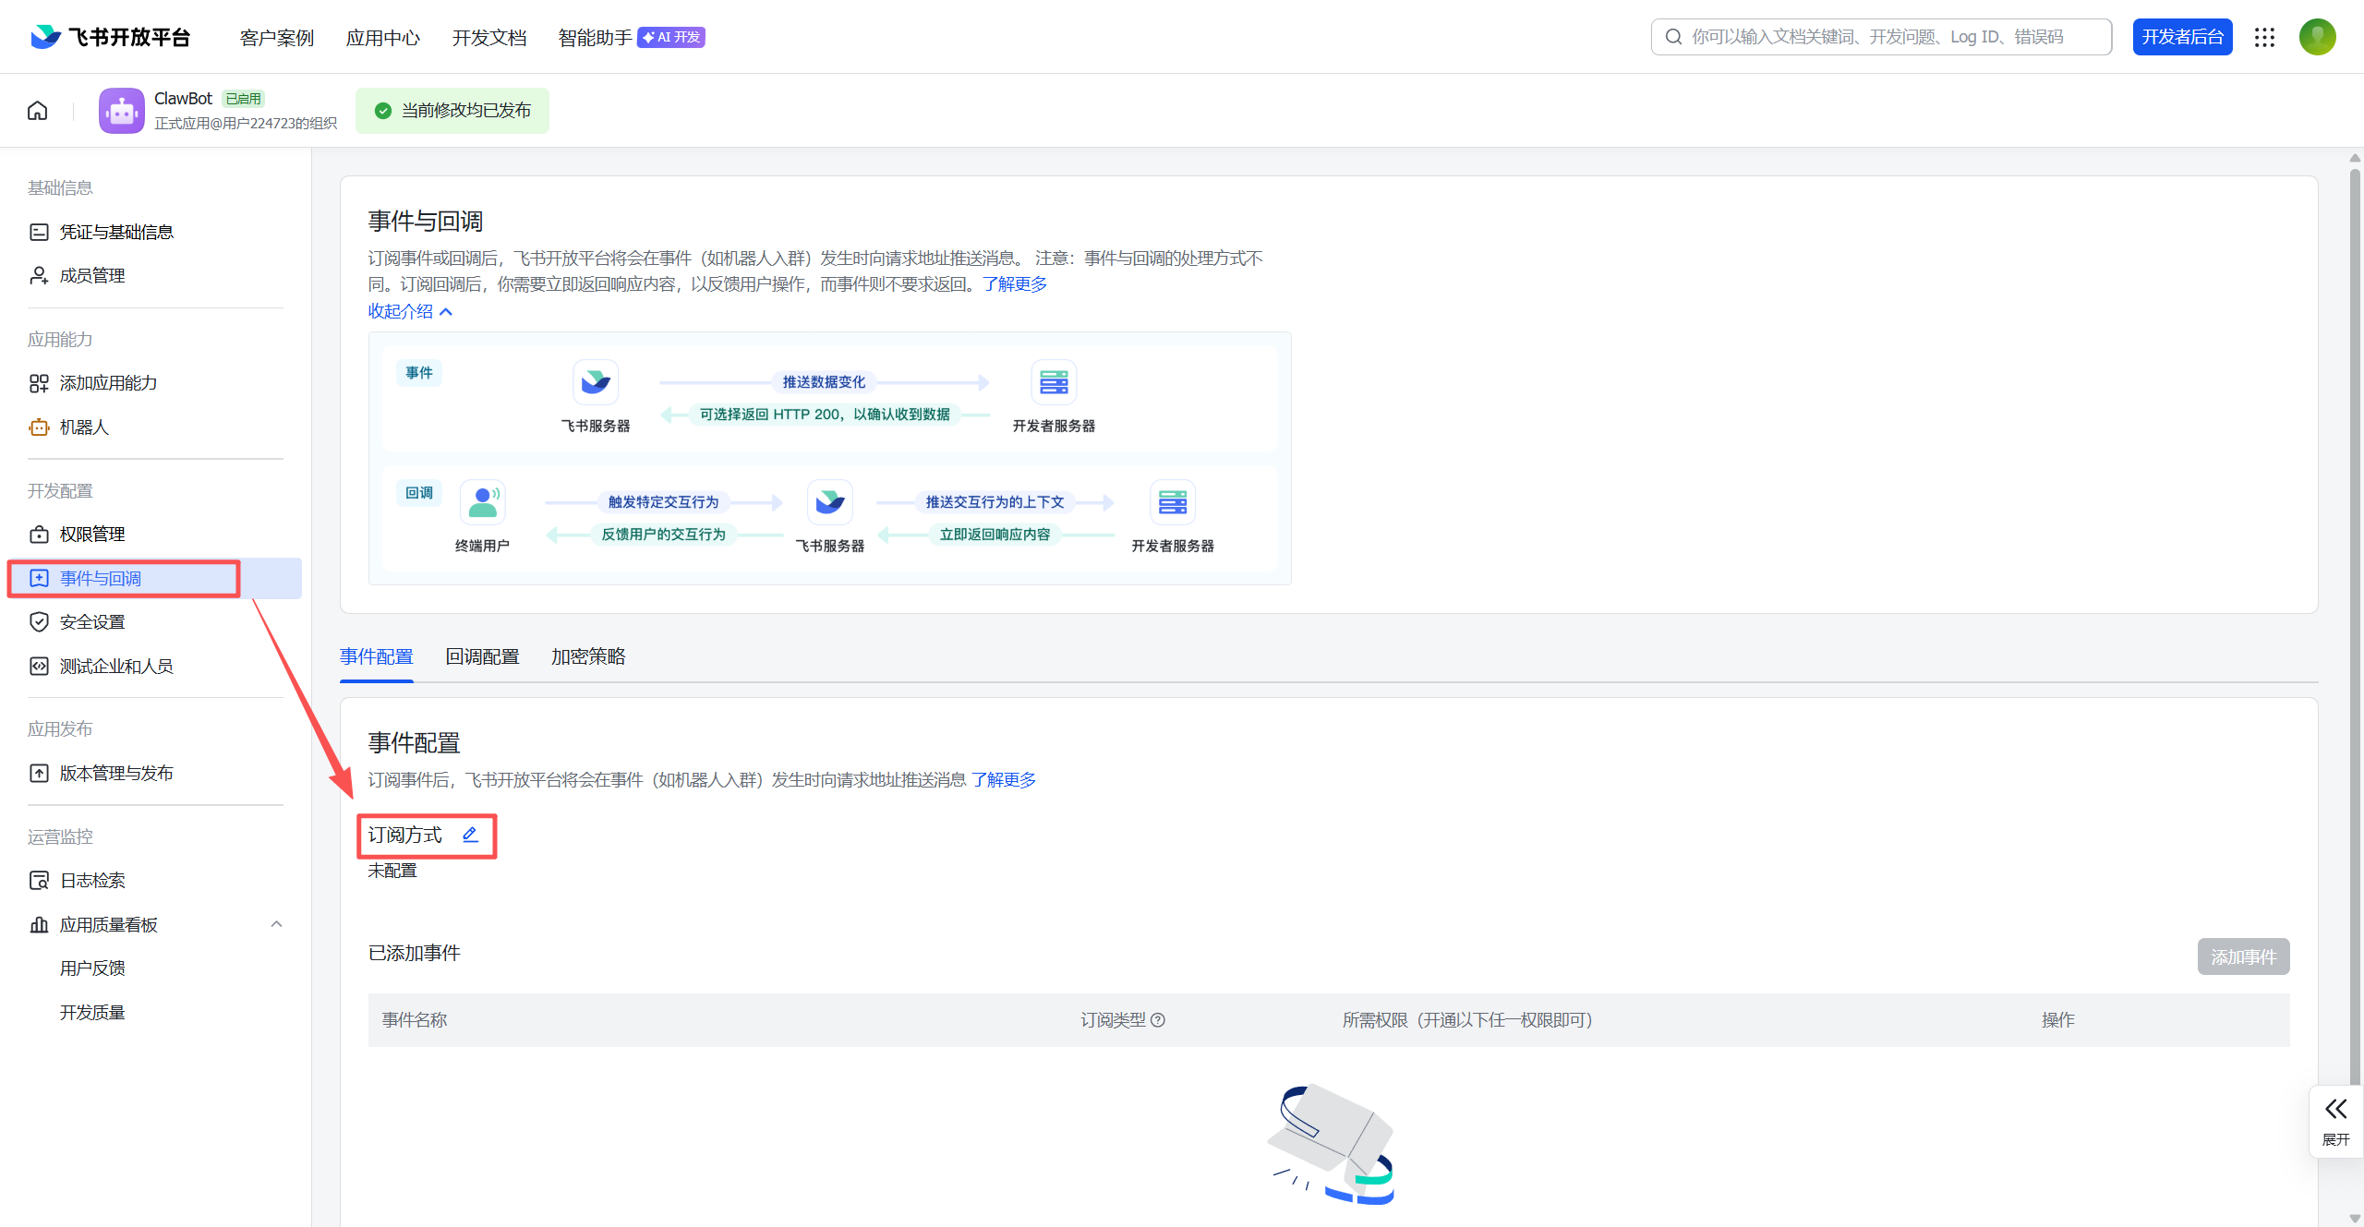Open 权限管理 in the sidebar
The height and width of the screenshot is (1227, 2364).
(x=92, y=535)
